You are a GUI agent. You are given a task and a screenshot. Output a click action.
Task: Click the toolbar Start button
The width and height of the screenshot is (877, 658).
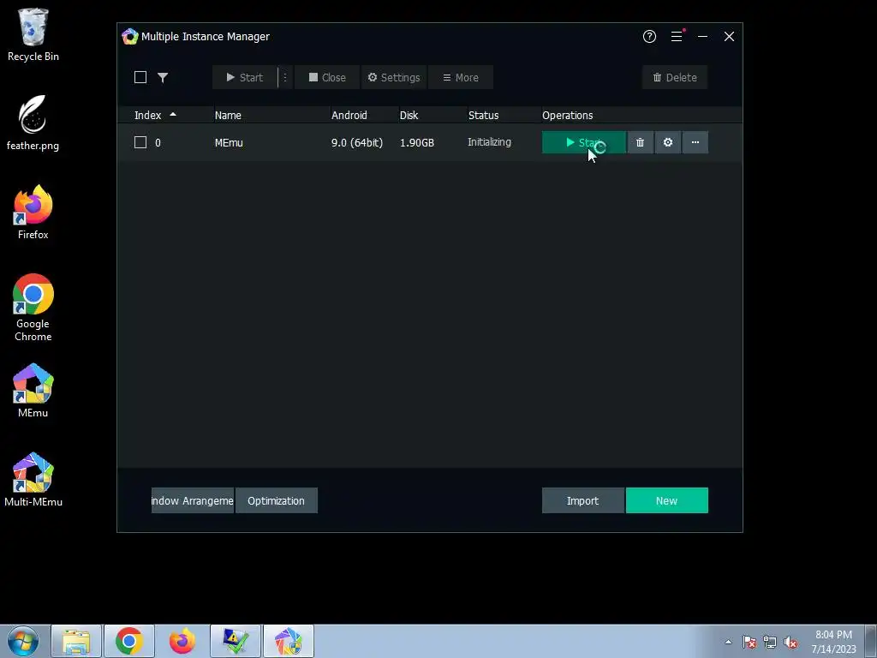(245, 77)
